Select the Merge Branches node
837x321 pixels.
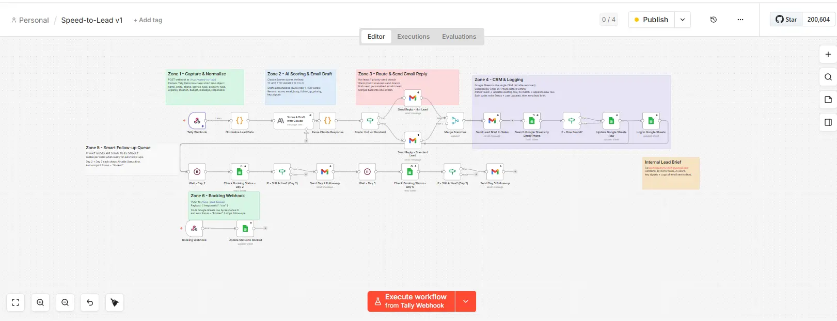455,121
